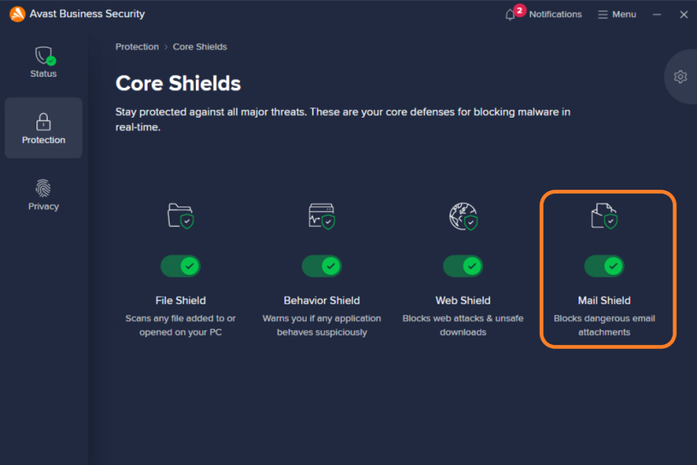Click the Avast Business Security title

pyautogui.click(x=87, y=14)
